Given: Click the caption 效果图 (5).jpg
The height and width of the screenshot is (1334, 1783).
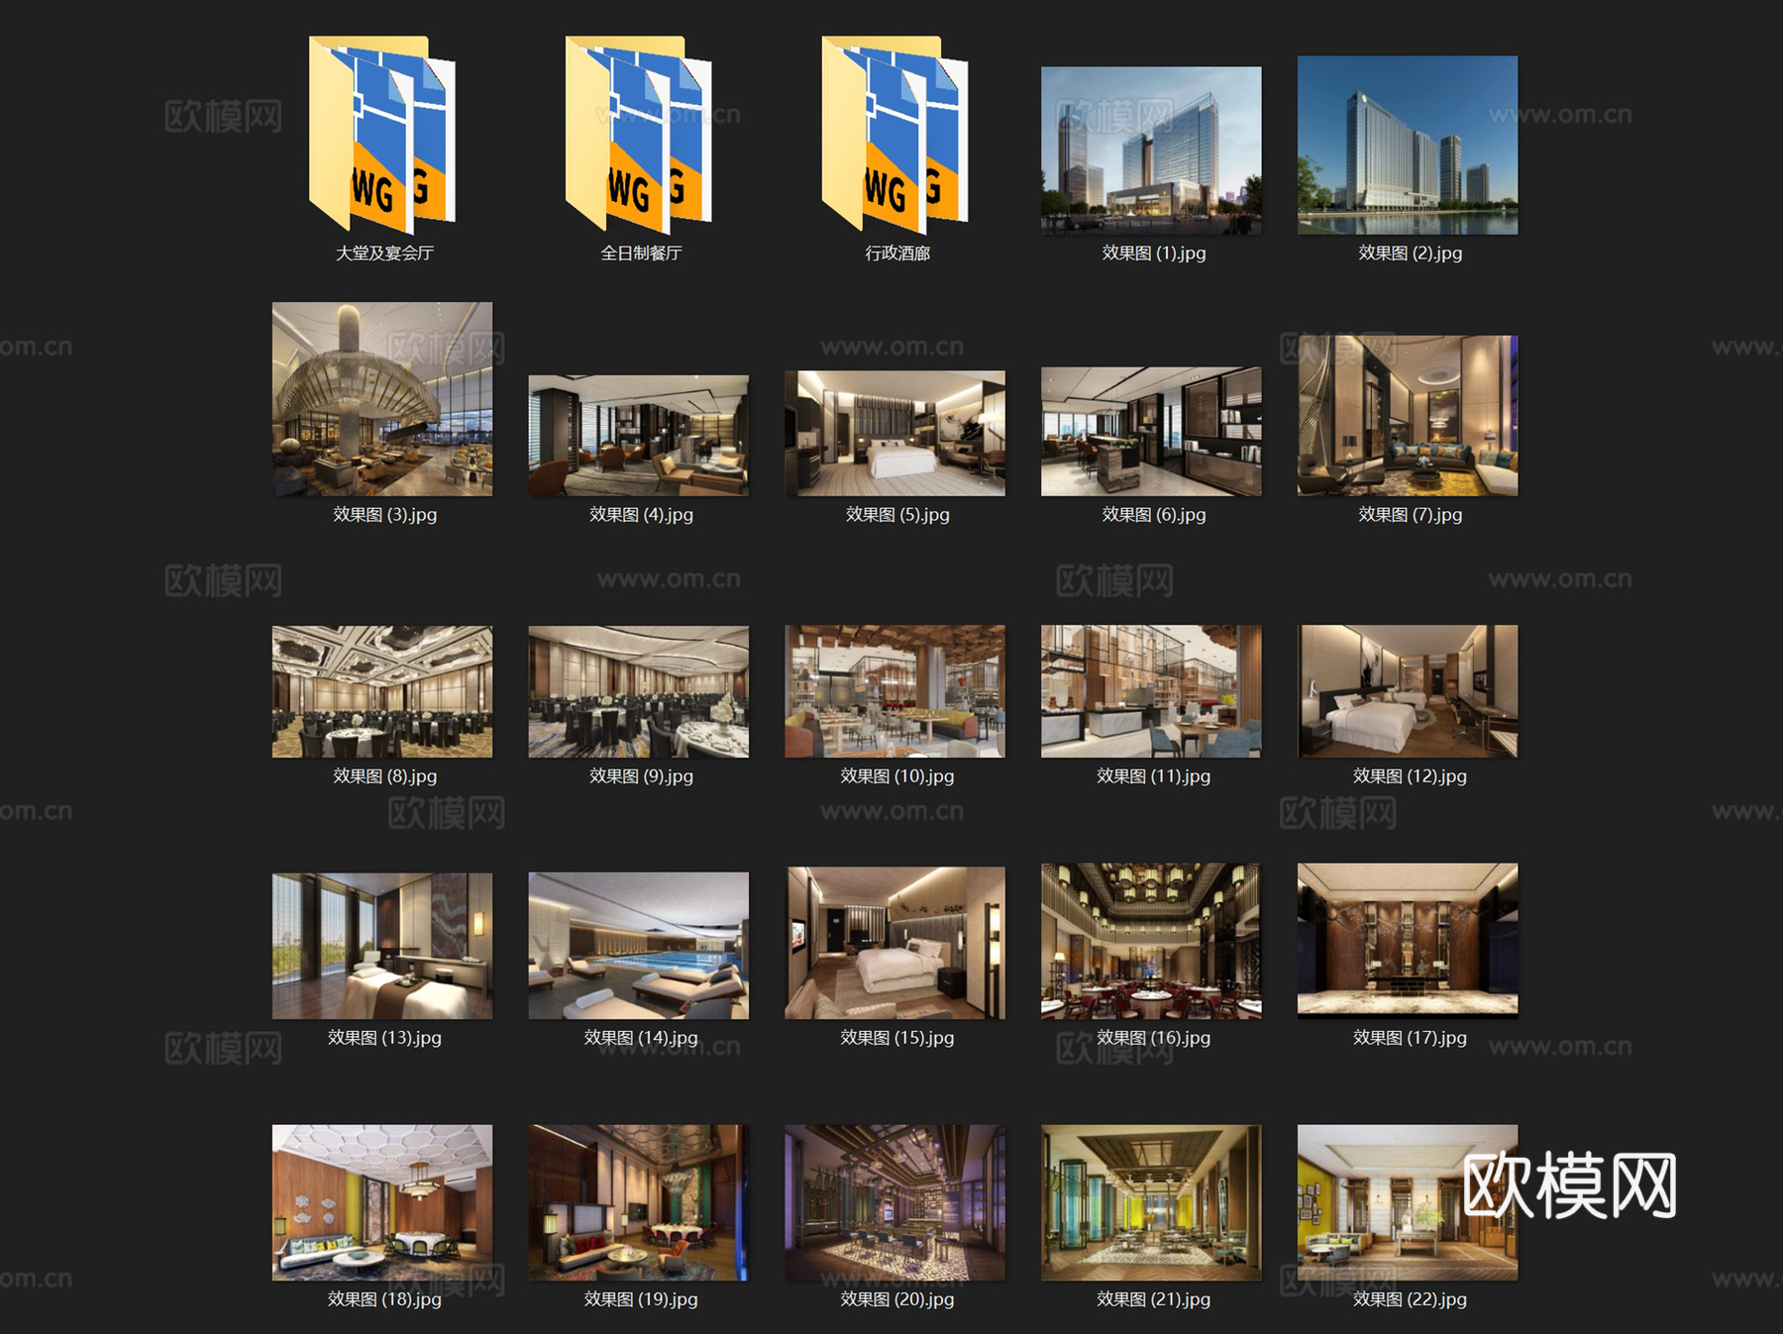Looking at the screenshot, I should pyautogui.click(x=897, y=515).
